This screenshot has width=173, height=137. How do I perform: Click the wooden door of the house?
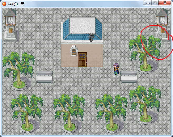pos(82,60)
